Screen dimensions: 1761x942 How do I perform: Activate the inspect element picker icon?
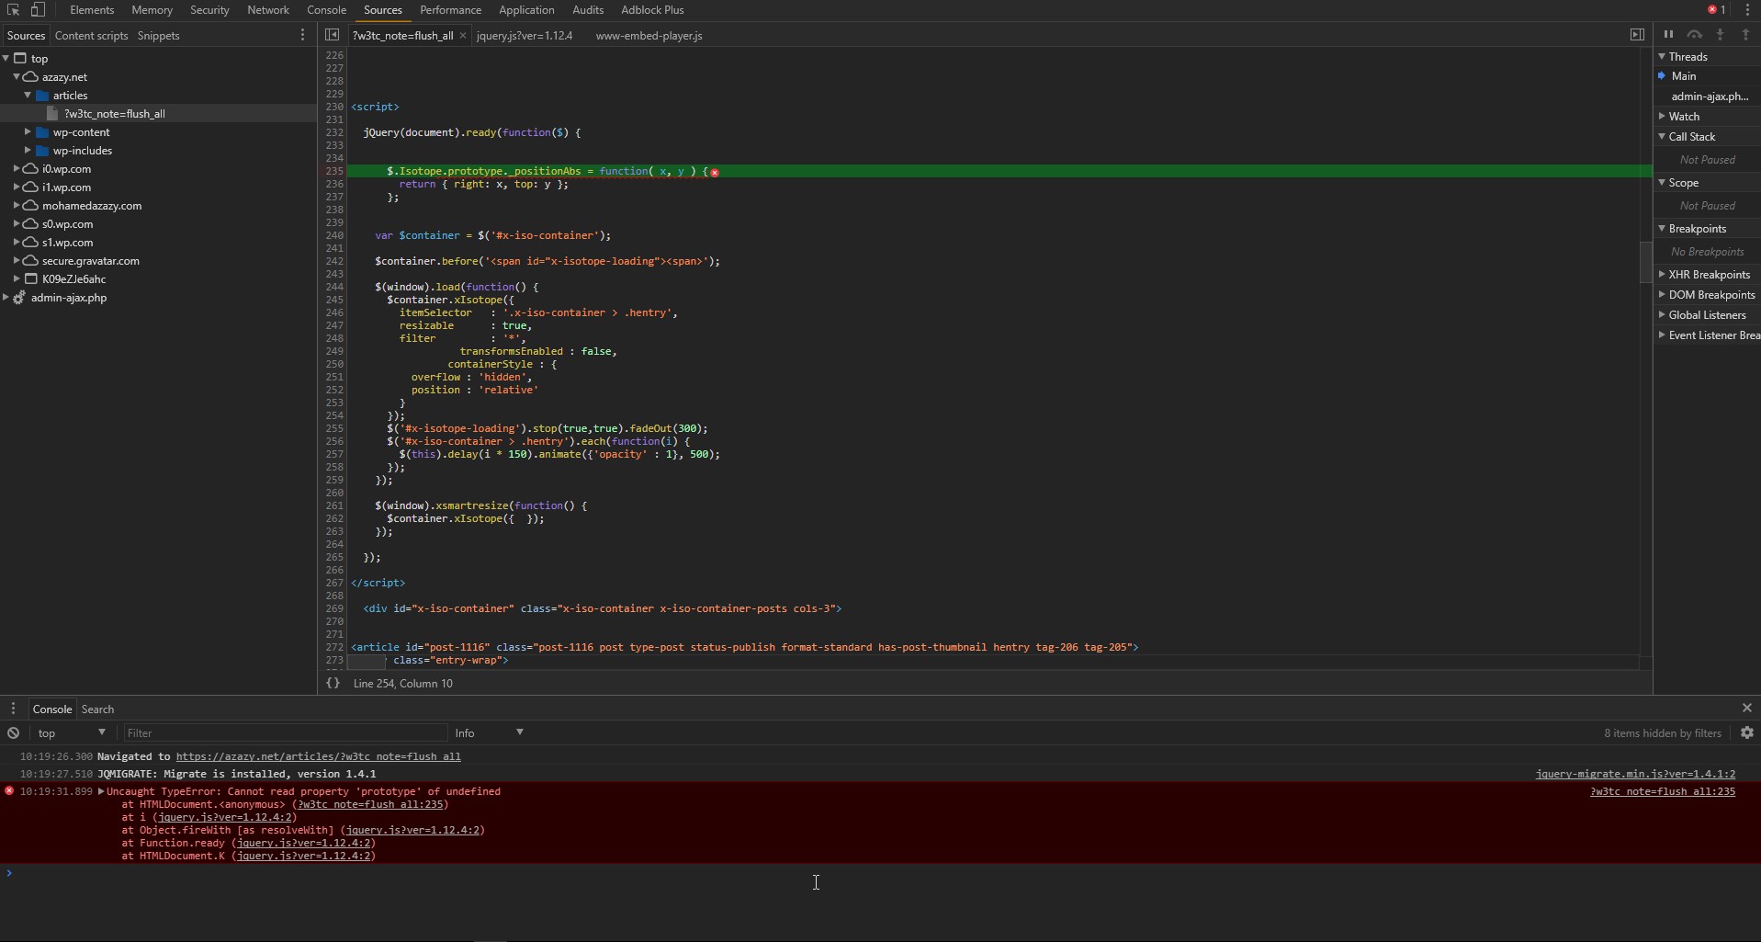(13, 10)
